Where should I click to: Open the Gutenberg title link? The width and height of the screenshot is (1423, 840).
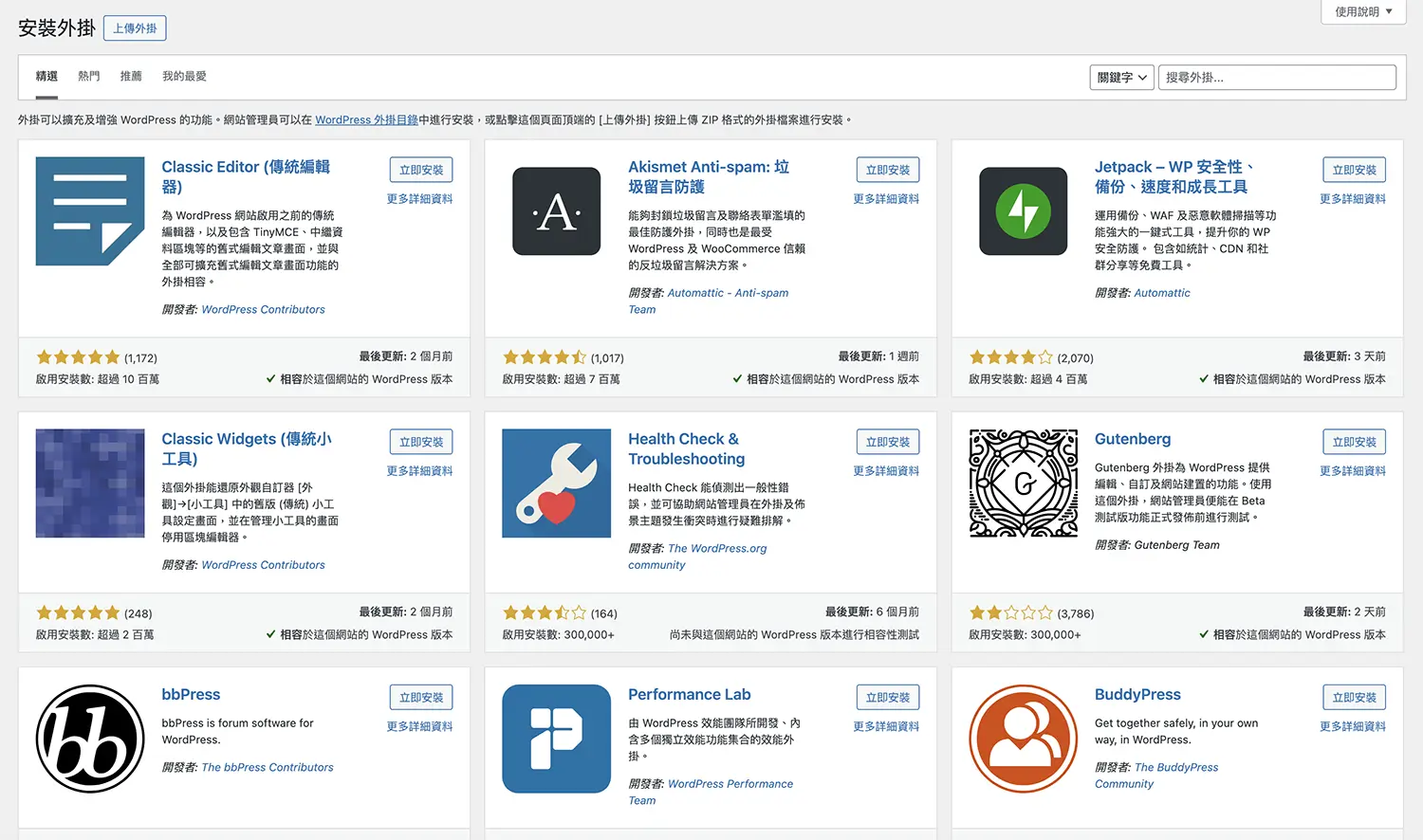click(1133, 439)
